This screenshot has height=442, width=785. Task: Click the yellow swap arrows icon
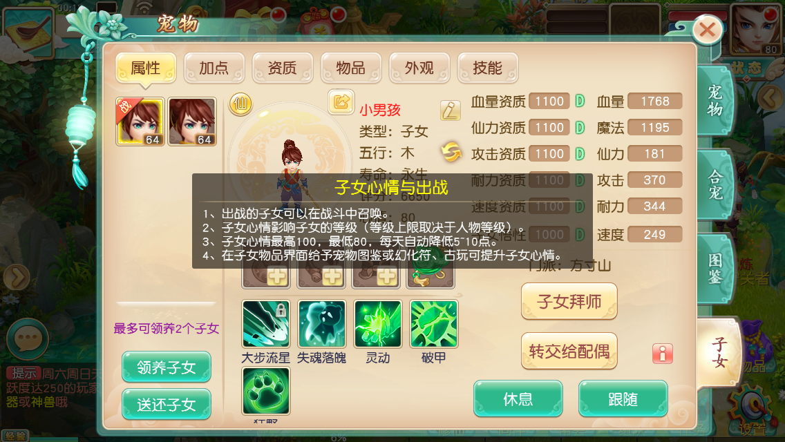[x=451, y=152]
